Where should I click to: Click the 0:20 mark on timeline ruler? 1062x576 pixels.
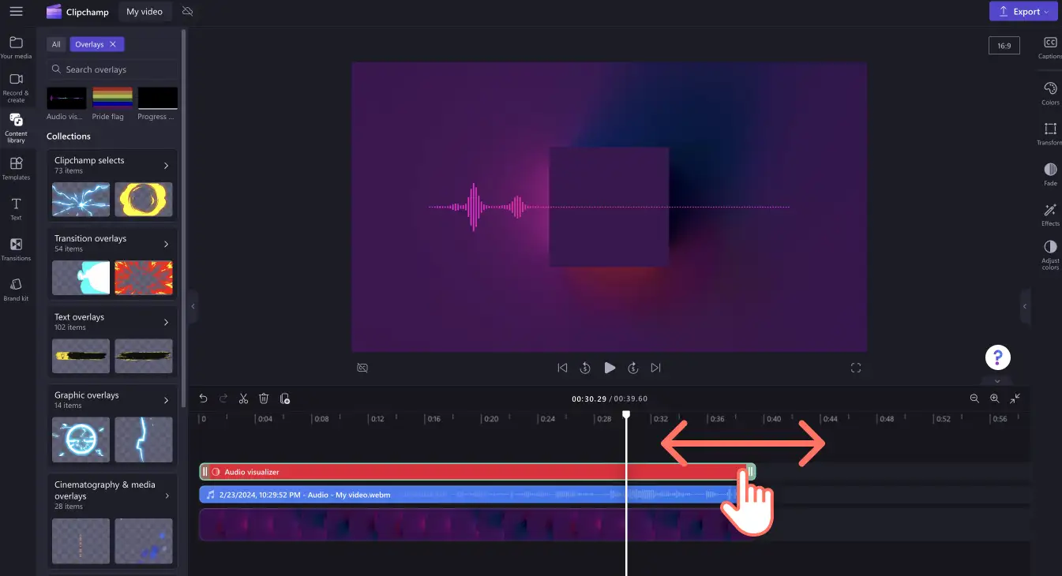coord(491,419)
